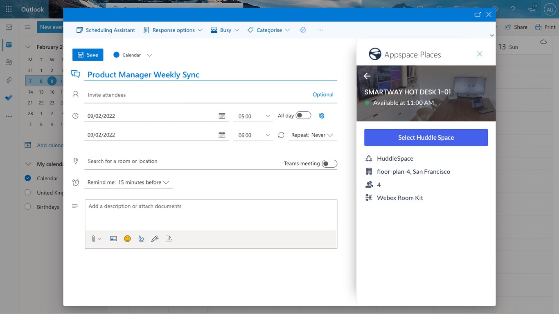The height and width of the screenshot is (314, 559).
Task: Uncheck the Calendar checkbox under My calendars
Action: pyautogui.click(x=28, y=178)
